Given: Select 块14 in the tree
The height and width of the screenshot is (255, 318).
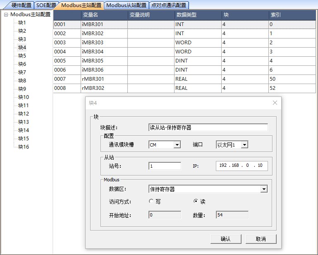Looking at the screenshot, I should pyautogui.click(x=23, y=130).
